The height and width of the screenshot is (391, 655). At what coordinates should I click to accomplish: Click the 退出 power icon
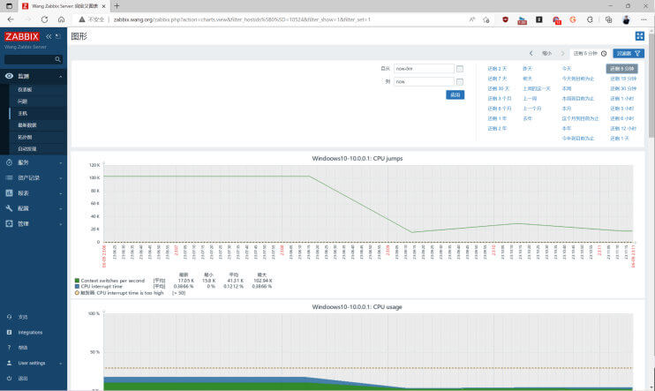click(x=9, y=379)
